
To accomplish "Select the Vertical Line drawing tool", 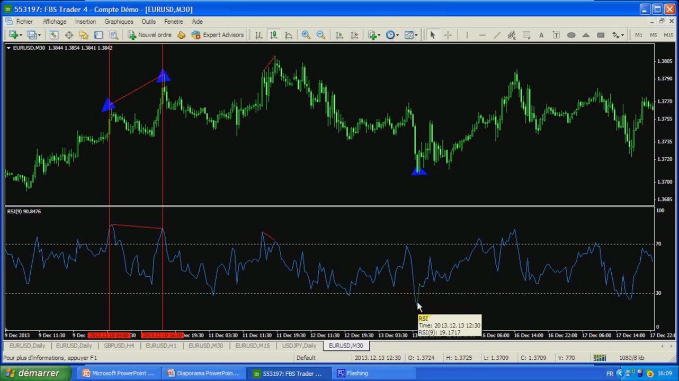I will pos(467,35).
